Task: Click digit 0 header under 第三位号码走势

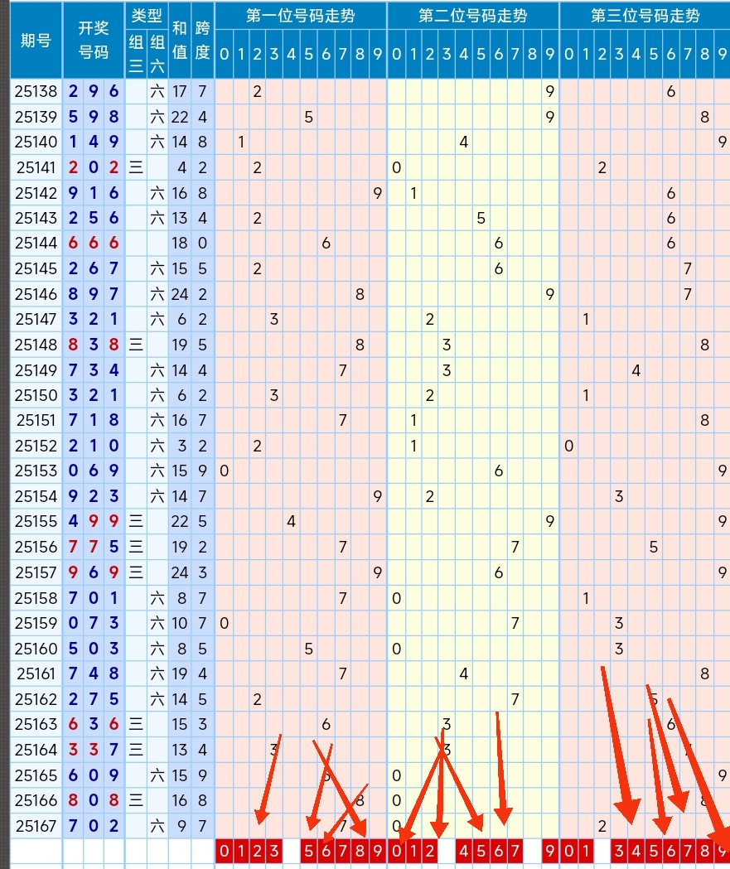Action: pyautogui.click(x=568, y=55)
